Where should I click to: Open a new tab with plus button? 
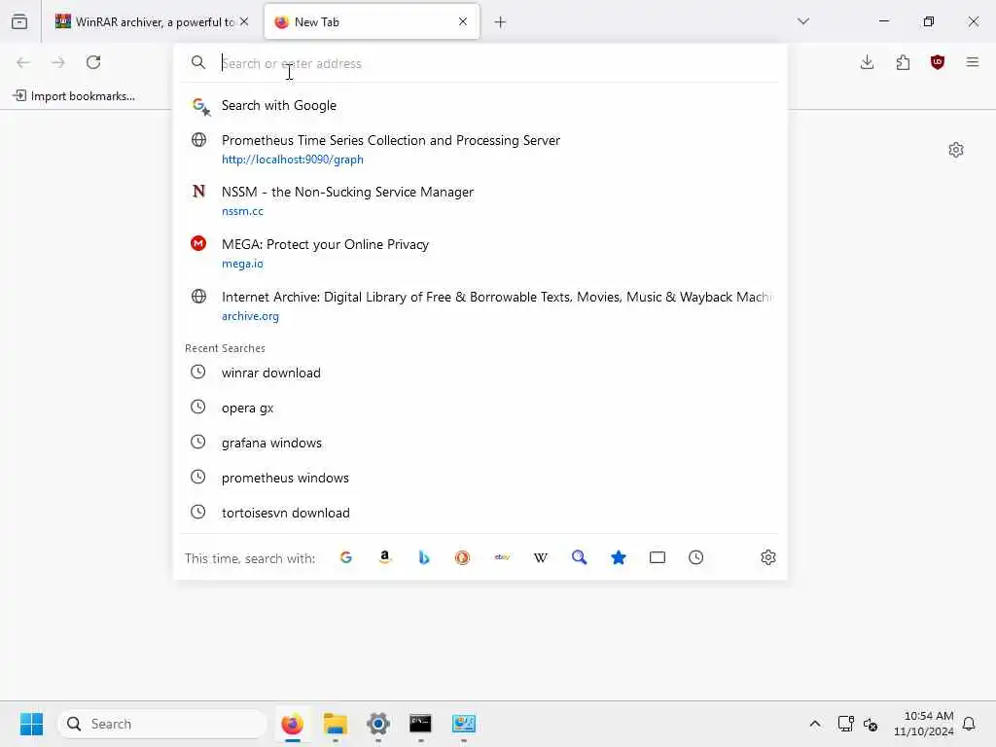[x=501, y=22]
